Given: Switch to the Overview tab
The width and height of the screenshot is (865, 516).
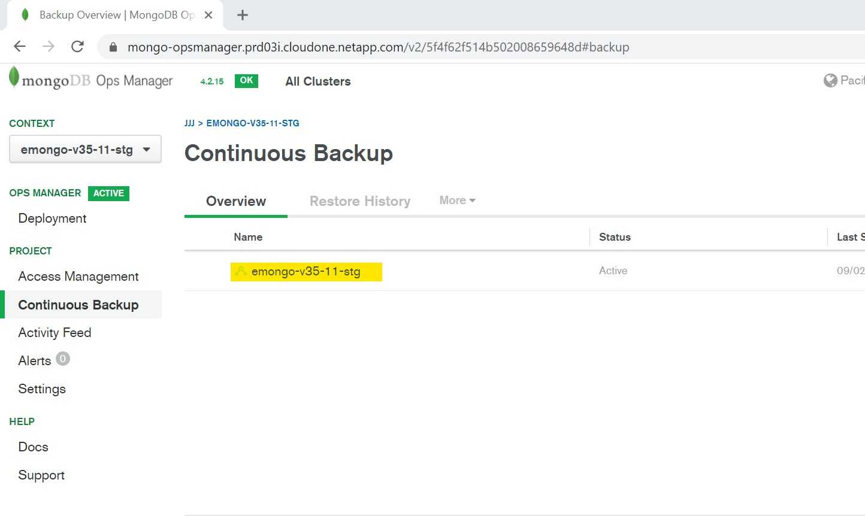Looking at the screenshot, I should (x=236, y=201).
